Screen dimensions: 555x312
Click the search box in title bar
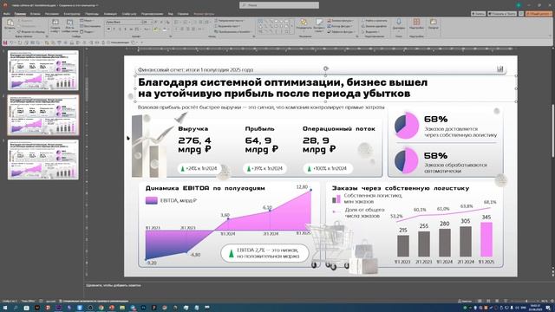tap(279, 5)
